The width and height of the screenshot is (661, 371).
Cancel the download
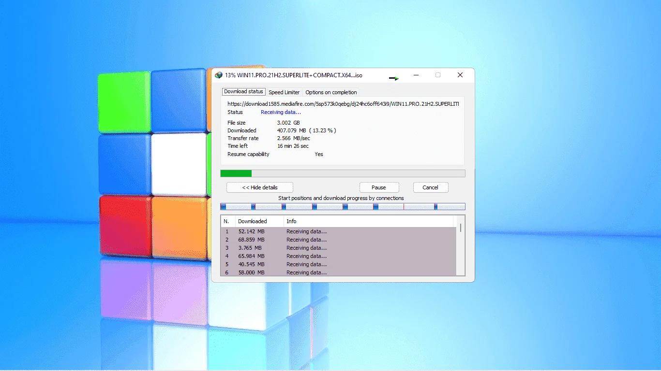coord(430,187)
